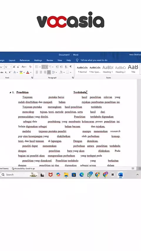Open multilevel list dropdown arrow

coord(53,67)
